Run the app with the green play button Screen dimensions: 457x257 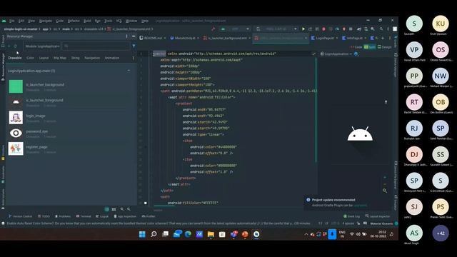303,29
